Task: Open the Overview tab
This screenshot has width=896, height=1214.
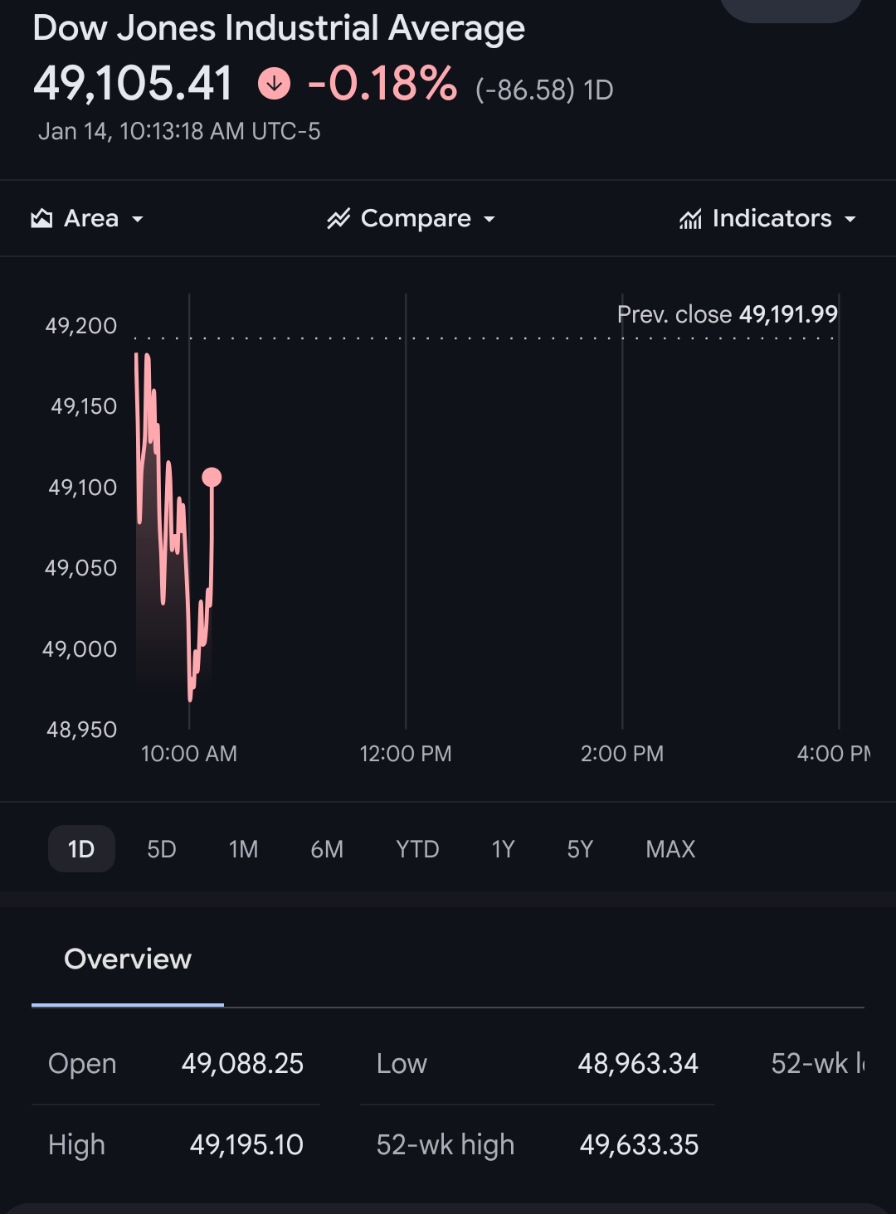Action: (x=128, y=959)
